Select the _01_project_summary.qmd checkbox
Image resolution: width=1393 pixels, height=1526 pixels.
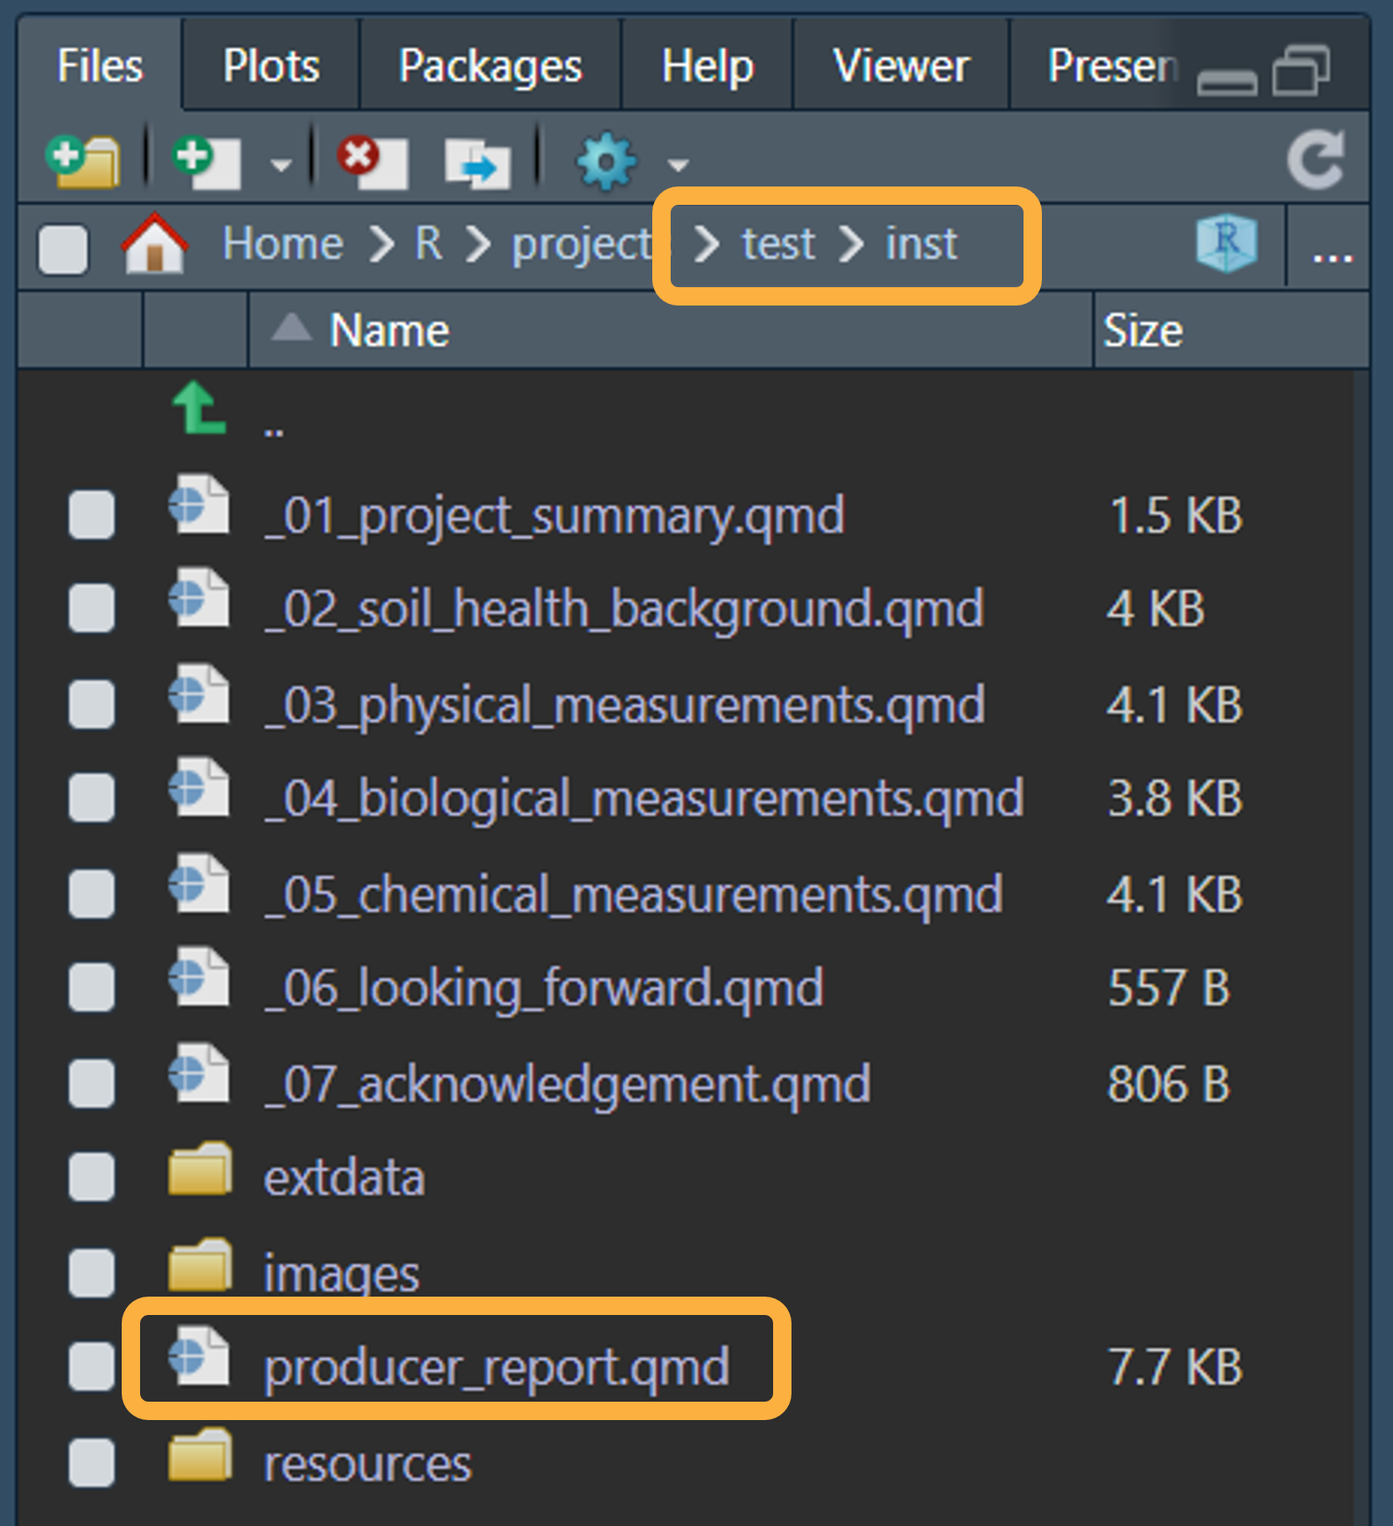92,514
